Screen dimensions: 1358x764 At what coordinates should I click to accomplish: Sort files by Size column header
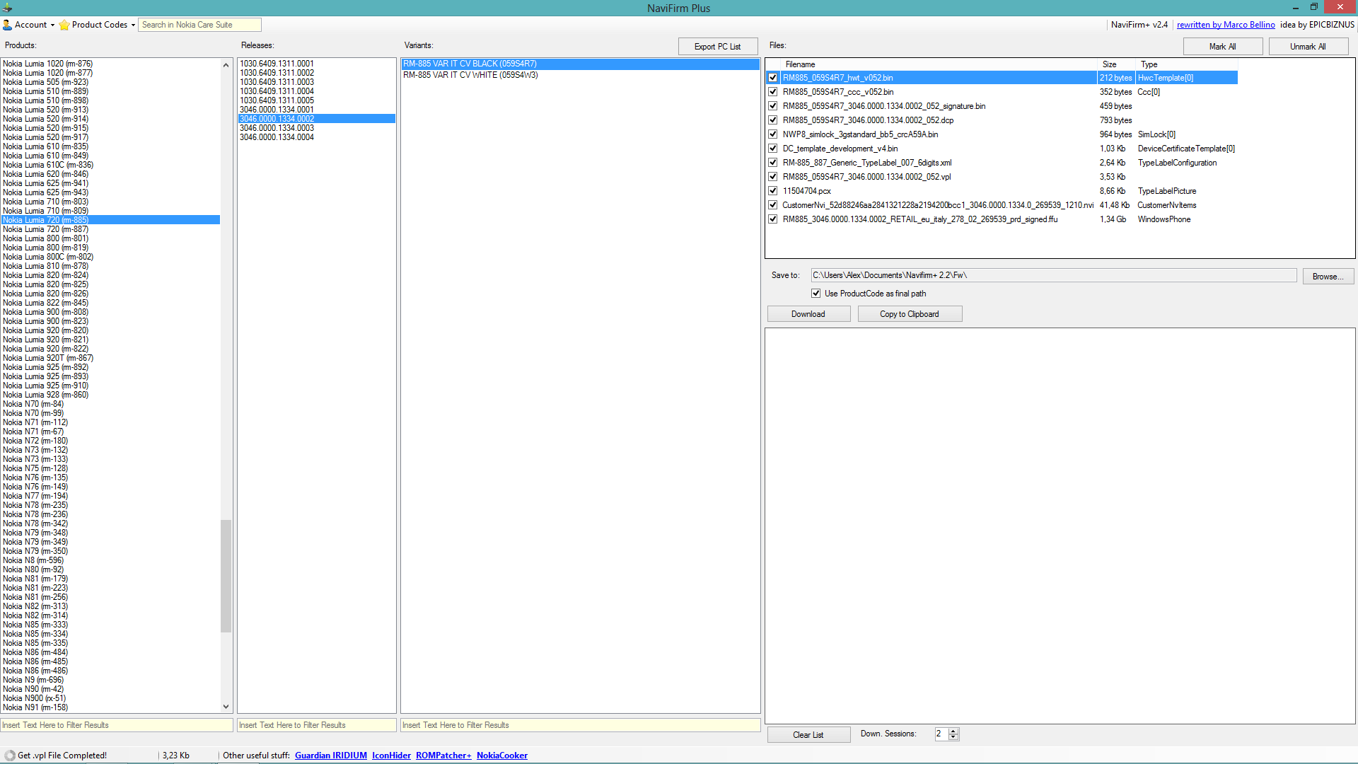(x=1117, y=64)
